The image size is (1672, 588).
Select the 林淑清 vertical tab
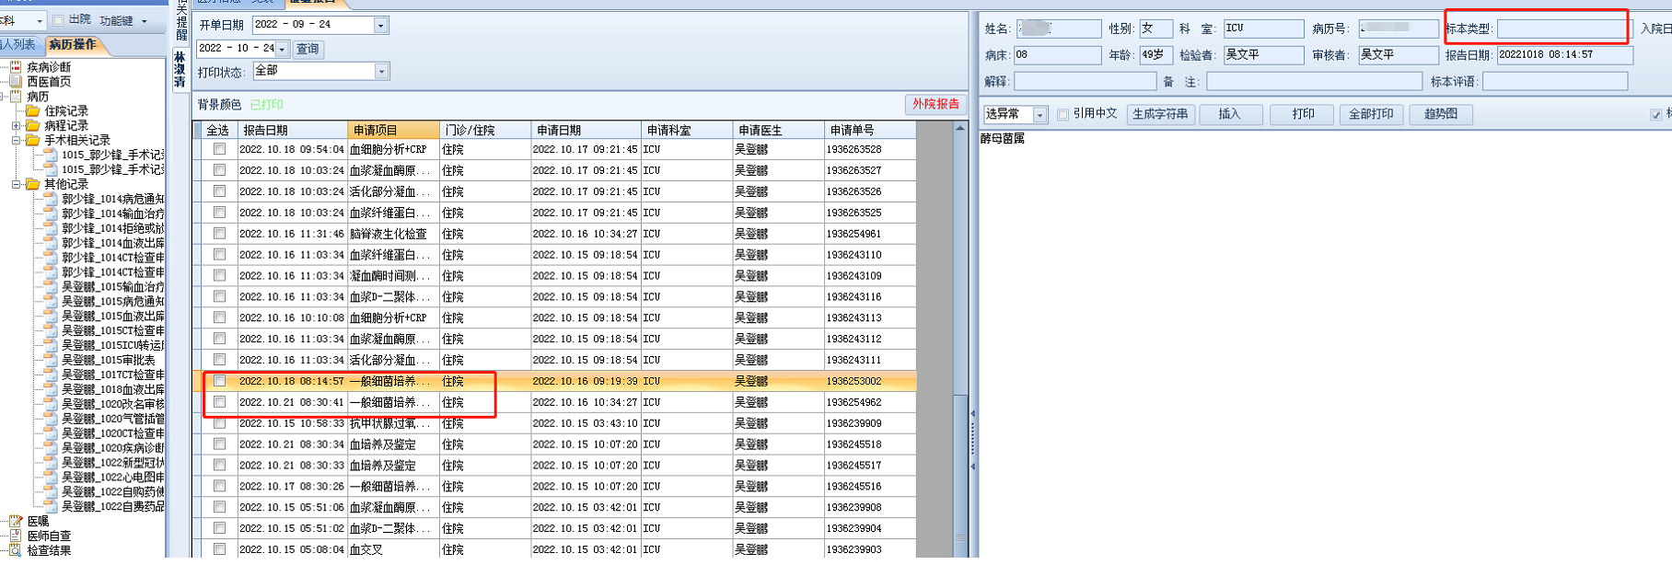[180, 70]
